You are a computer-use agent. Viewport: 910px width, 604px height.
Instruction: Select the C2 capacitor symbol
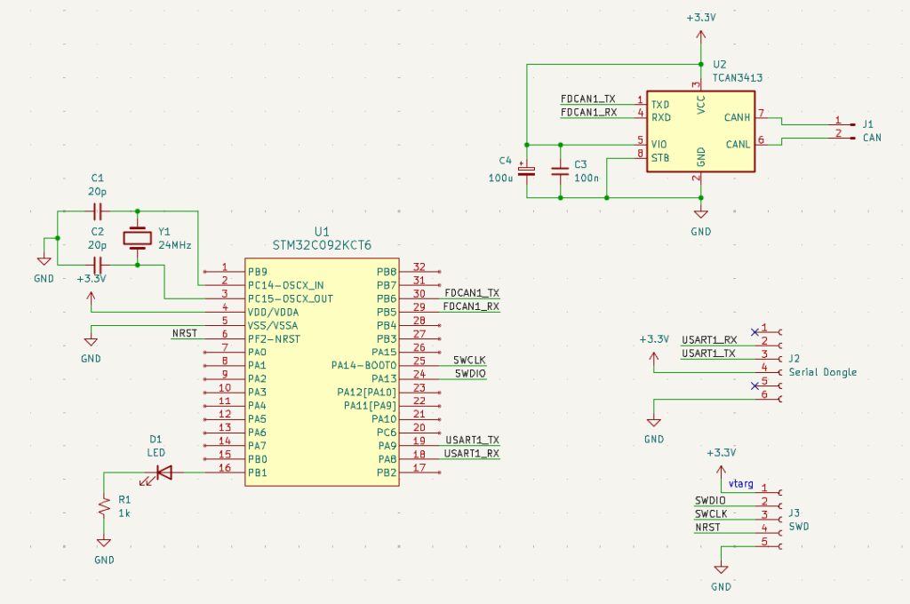98,266
